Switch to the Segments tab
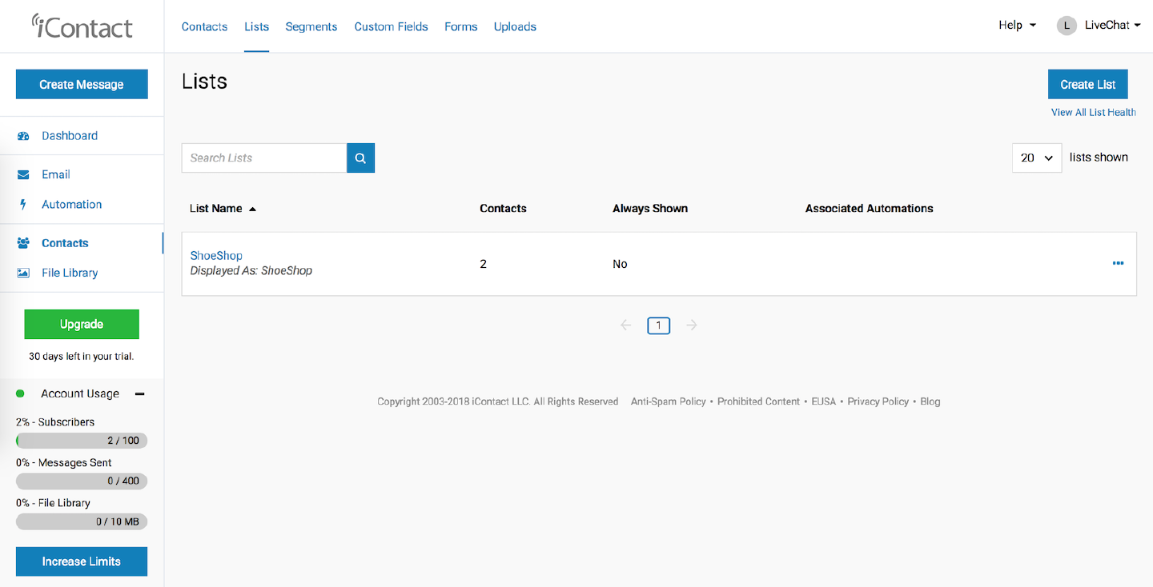This screenshot has width=1153, height=587. [x=311, y=26]
